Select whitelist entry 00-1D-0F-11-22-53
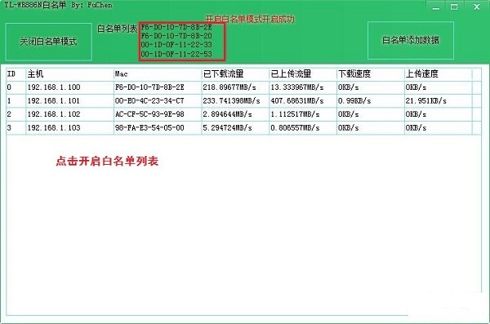The image size is (490, 324). (x=176, y=54)
